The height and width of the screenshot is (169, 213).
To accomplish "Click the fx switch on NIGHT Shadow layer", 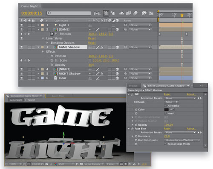I will [x=102, y=73].
